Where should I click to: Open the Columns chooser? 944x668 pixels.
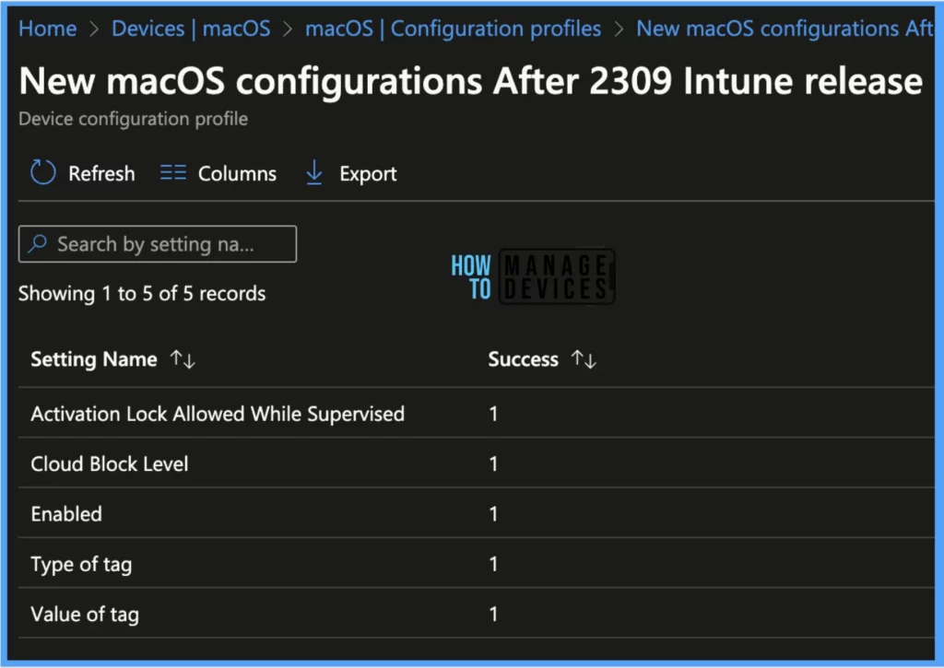pos(237,173)
